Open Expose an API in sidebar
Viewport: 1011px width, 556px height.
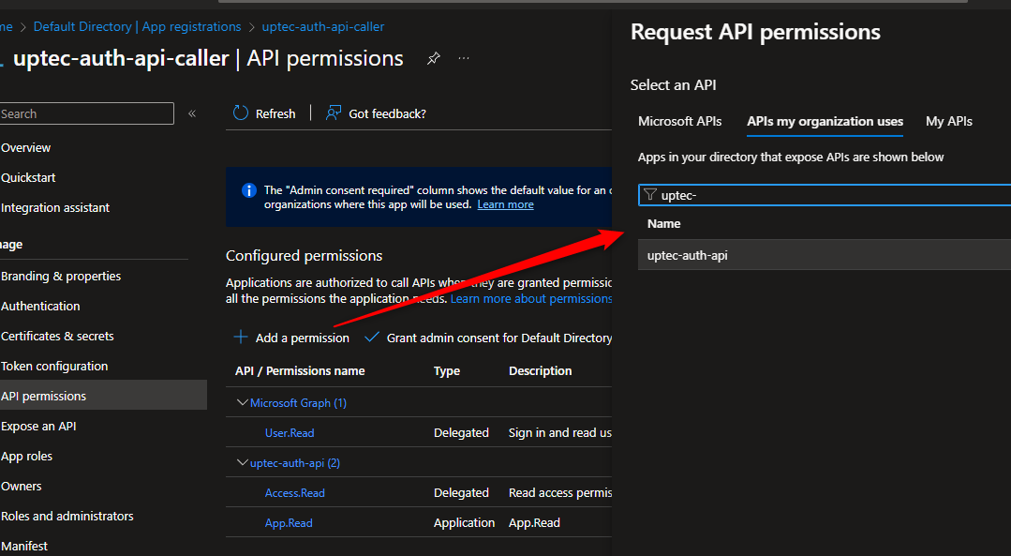(38, 427)
